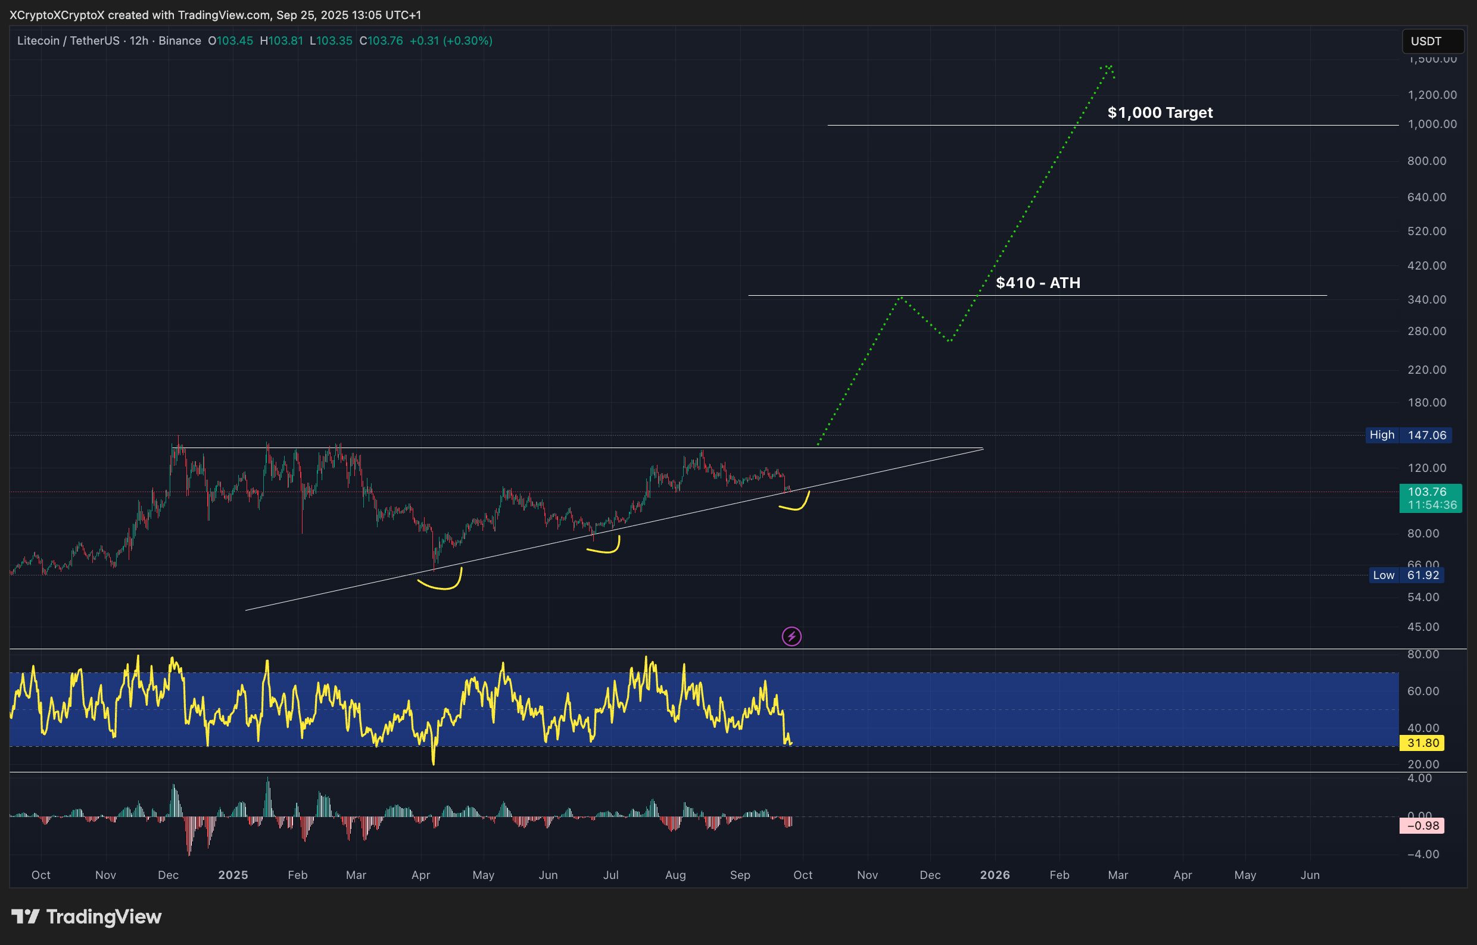Image resolution: width=1477 pixels, height=945 pixels.
Task: Change the timeframe by clicking the 12h label
Action: [140, 40]
